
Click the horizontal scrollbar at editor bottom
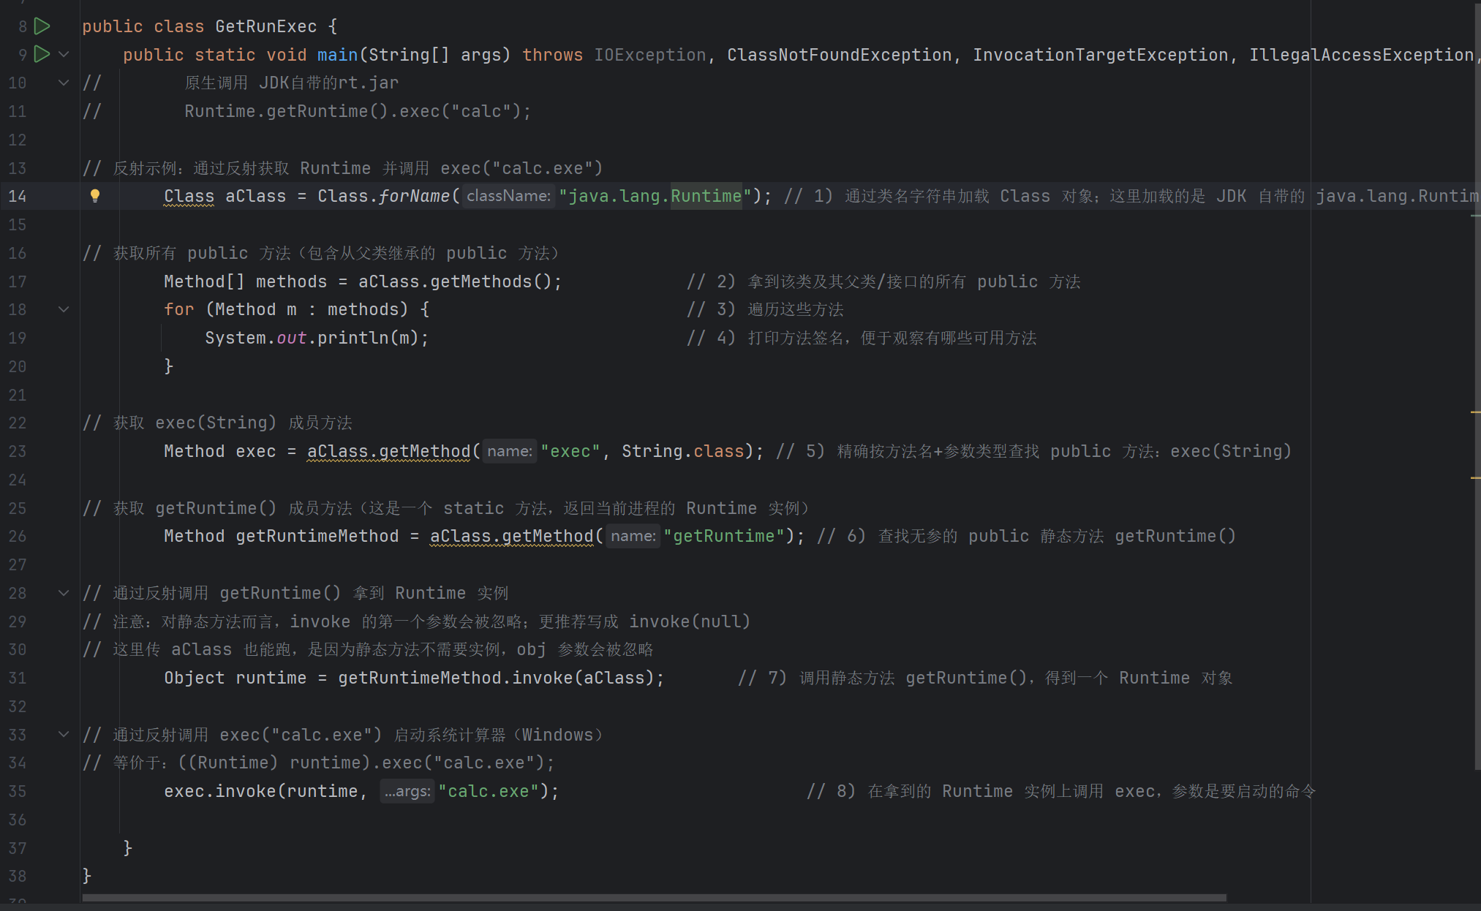(654, 898)
